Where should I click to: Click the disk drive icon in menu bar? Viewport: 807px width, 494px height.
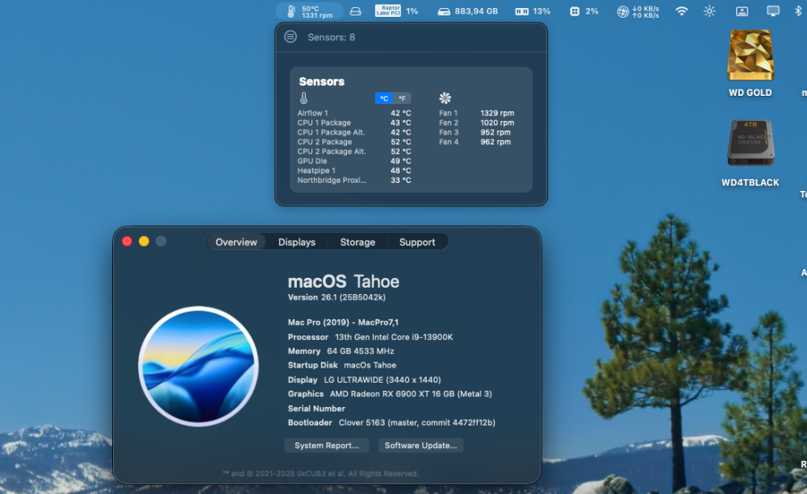[356, 11]
